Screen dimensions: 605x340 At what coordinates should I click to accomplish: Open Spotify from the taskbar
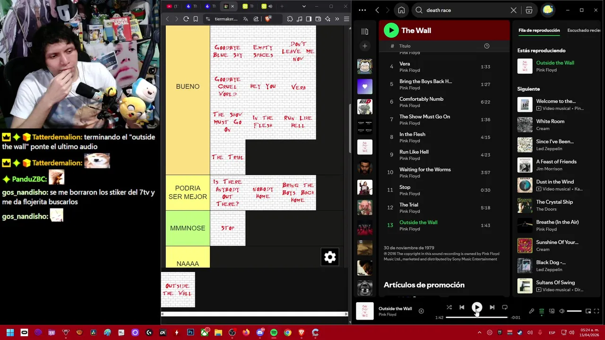pos(274,332)
